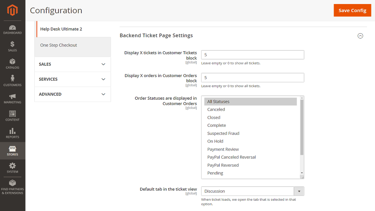
Task: Select PayPal Canceled Reversal status
Action: pos(250,157)
